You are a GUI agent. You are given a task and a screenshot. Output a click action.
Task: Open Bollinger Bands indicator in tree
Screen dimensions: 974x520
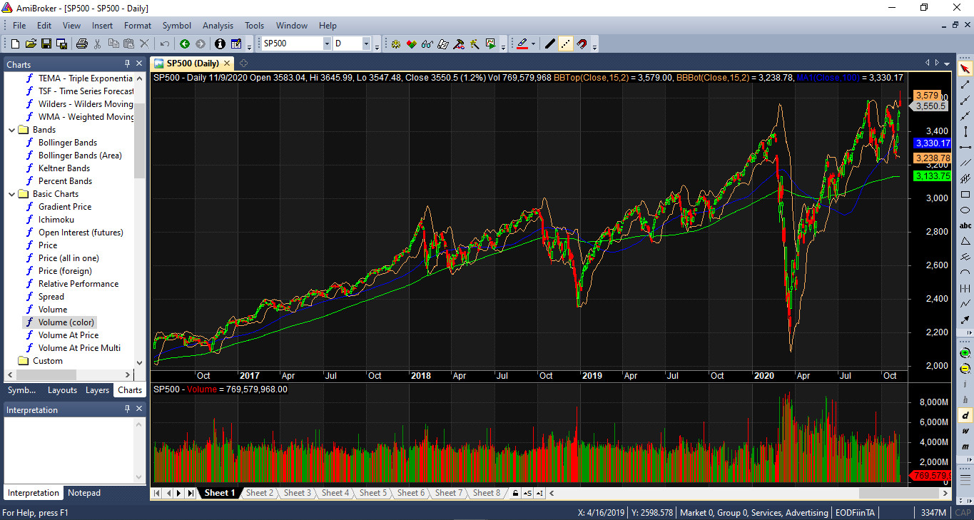pos(67,143)
